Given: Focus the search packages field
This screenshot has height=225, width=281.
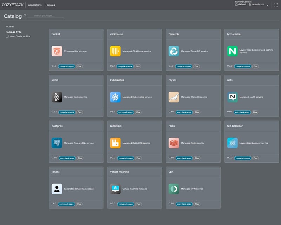Looking at the screenshot, I should point(46,15).
